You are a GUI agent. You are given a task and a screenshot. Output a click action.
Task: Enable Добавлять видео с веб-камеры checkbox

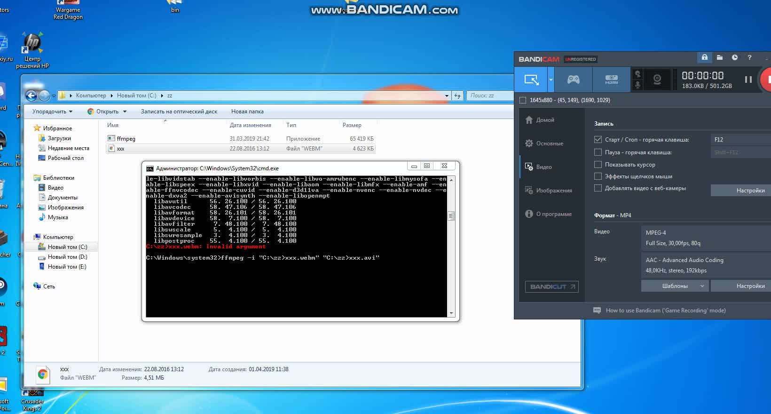tap(598, 188)
